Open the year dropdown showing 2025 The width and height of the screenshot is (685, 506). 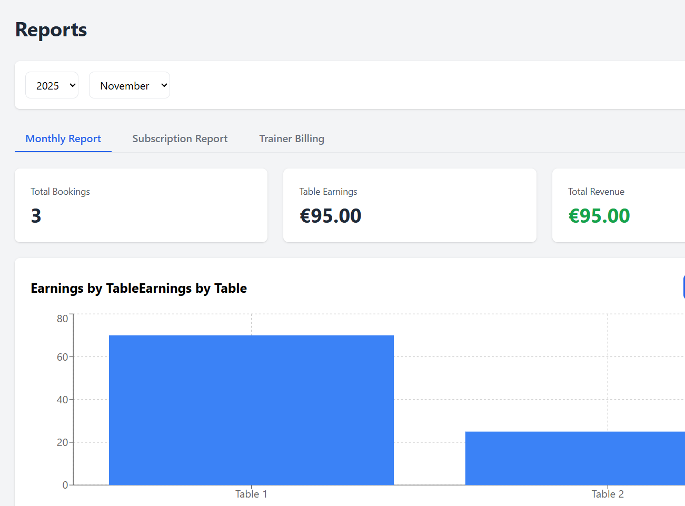[52, 85]
